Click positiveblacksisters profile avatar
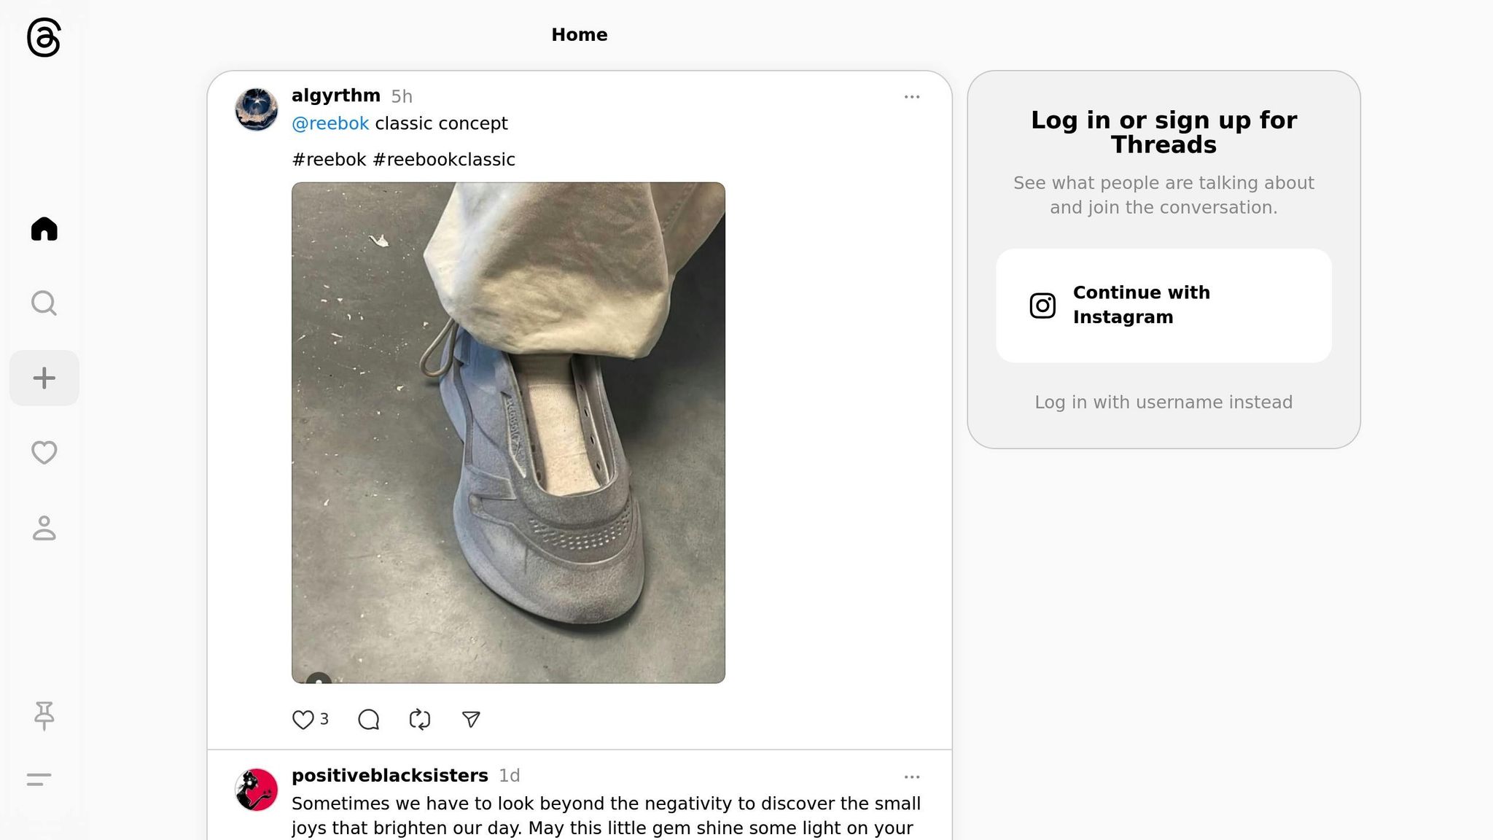The height and width of the screenshot is (840, 1493). (x=257, y=790)
